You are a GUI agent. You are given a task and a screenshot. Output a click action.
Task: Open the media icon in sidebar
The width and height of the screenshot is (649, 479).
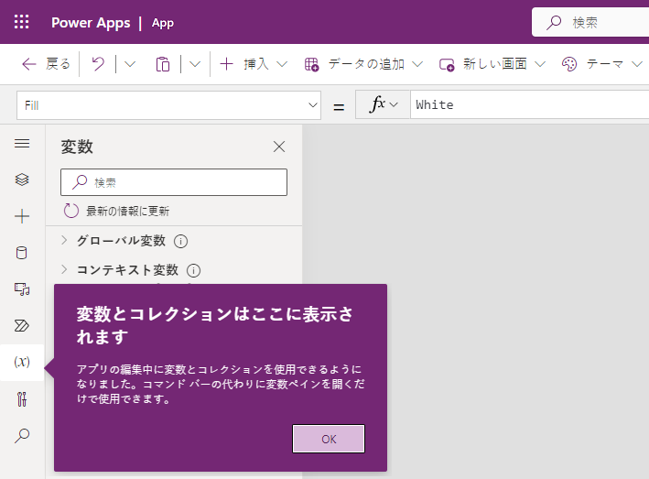tap(22, 289)
